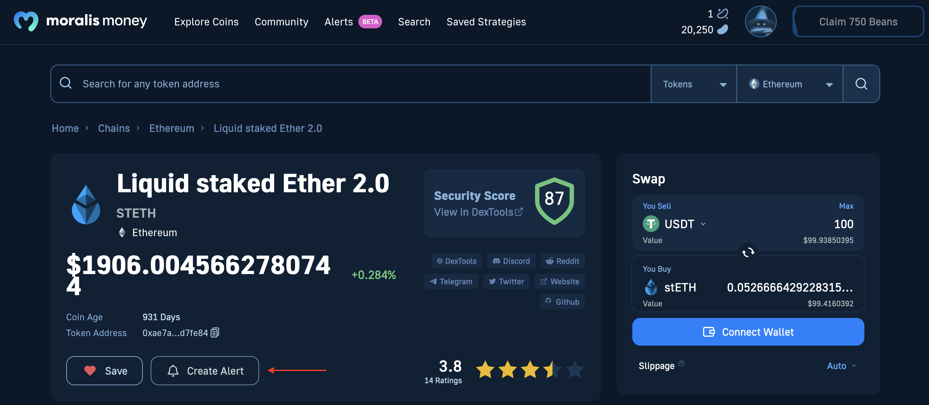Click the Discord community icon
Image resolution: width=929 pixels, height=405 pixels.
[510, 261]
